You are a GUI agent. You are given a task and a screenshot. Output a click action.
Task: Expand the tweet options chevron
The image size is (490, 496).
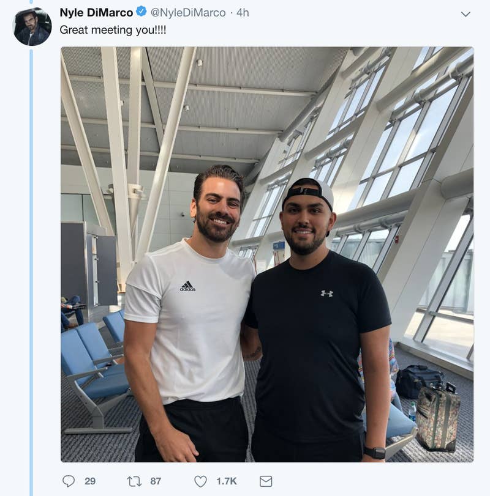coord(466,13)
